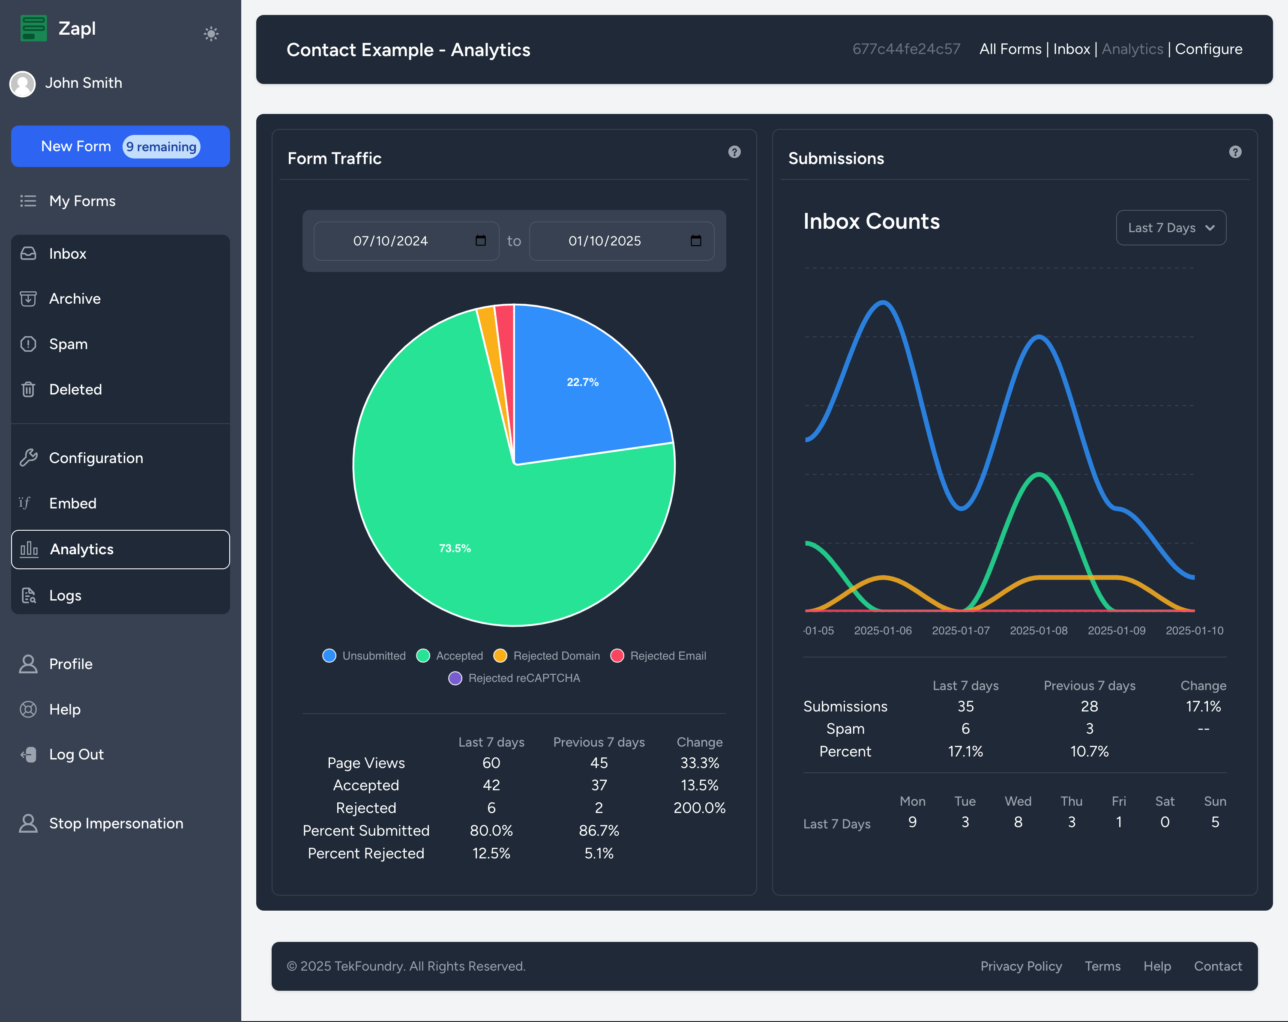Image resolution: width=1288 pixels, height=1022 pixels.
Task: Open Embed in the sidebar menu
Action: [x=72, y=504]
